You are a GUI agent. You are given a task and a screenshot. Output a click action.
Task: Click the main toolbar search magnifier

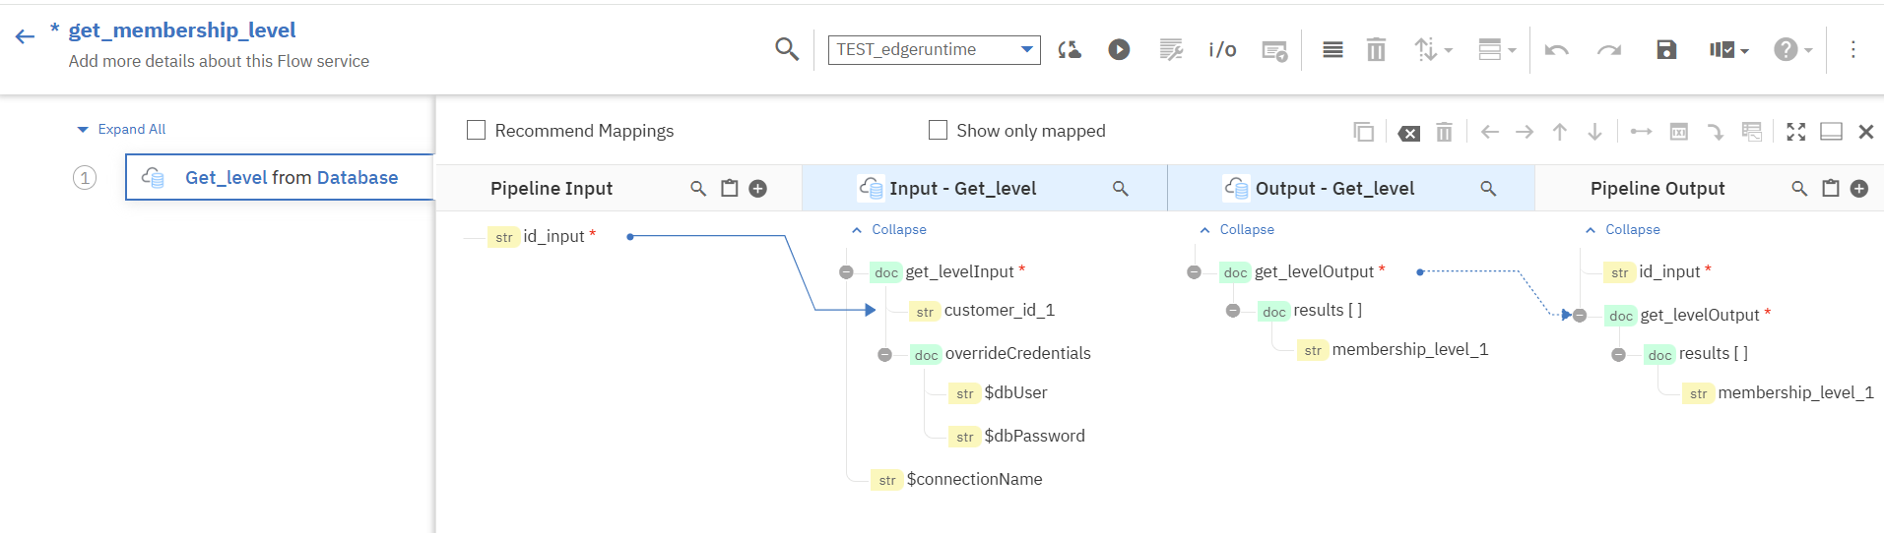point(786,49)
